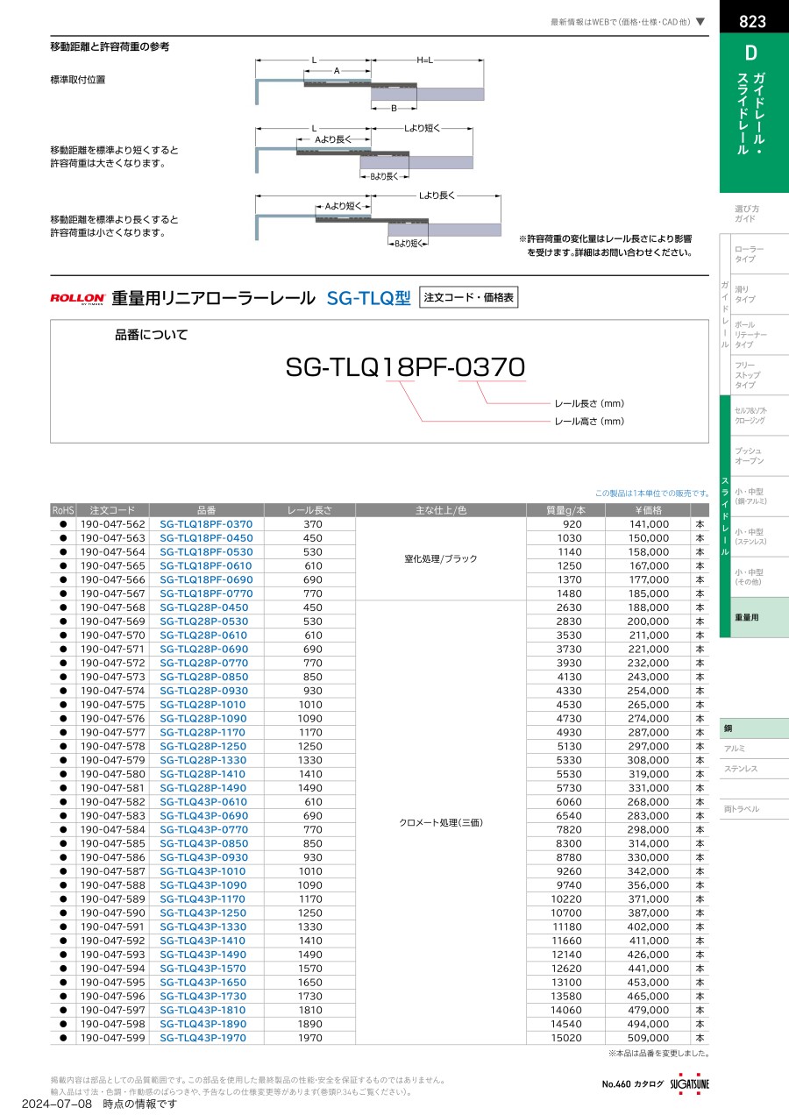Click the 品番 column header
This screenshot has width=789, height=1115.
point(206,510)
